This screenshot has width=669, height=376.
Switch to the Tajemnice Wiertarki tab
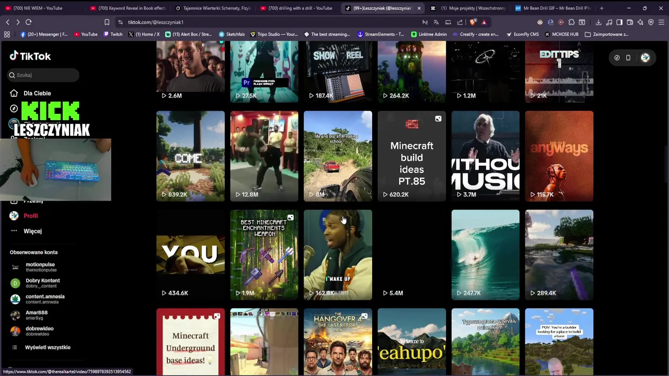213,8
